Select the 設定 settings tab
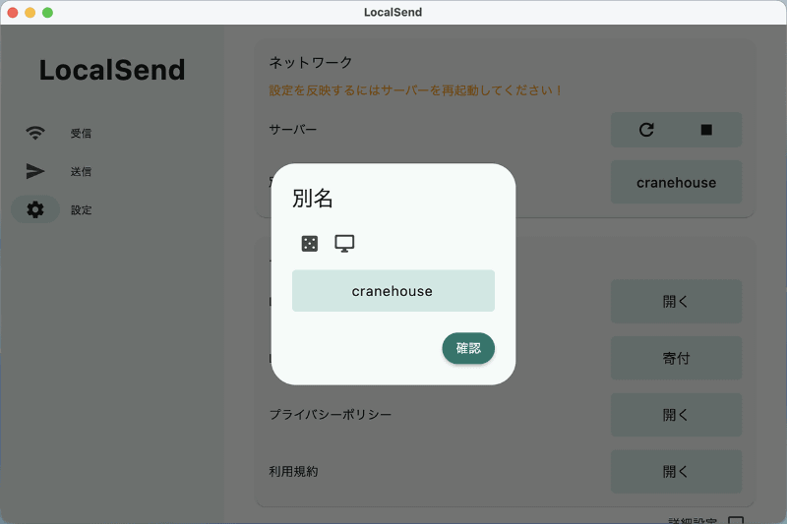The width and height of the screenshot is (787, 524). click(x=58, y=209)
